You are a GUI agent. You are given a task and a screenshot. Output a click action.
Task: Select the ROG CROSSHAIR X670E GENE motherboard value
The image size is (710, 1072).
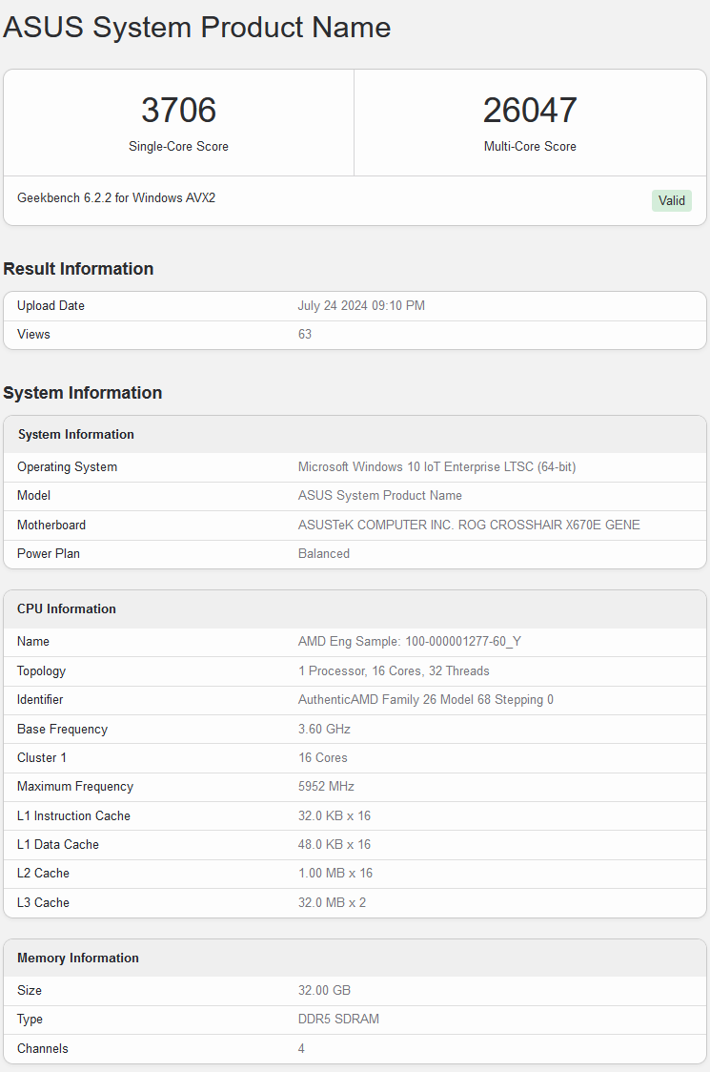469,526
